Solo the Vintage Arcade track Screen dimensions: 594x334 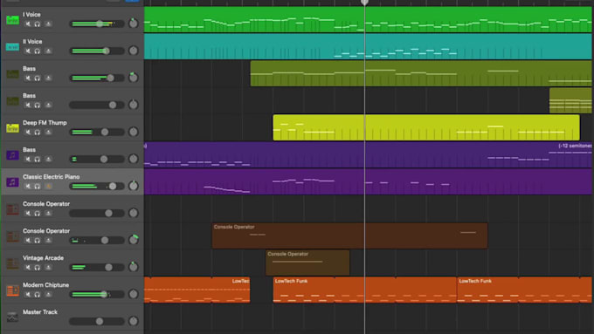coord(38,268)
